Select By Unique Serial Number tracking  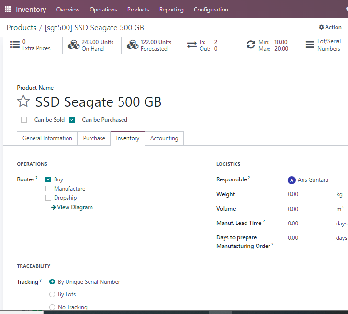[x=52, y=282]
